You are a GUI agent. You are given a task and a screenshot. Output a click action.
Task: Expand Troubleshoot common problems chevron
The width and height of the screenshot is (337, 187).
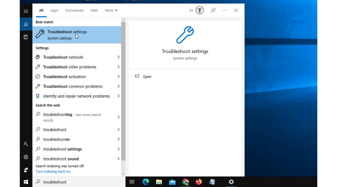[118, 86]
